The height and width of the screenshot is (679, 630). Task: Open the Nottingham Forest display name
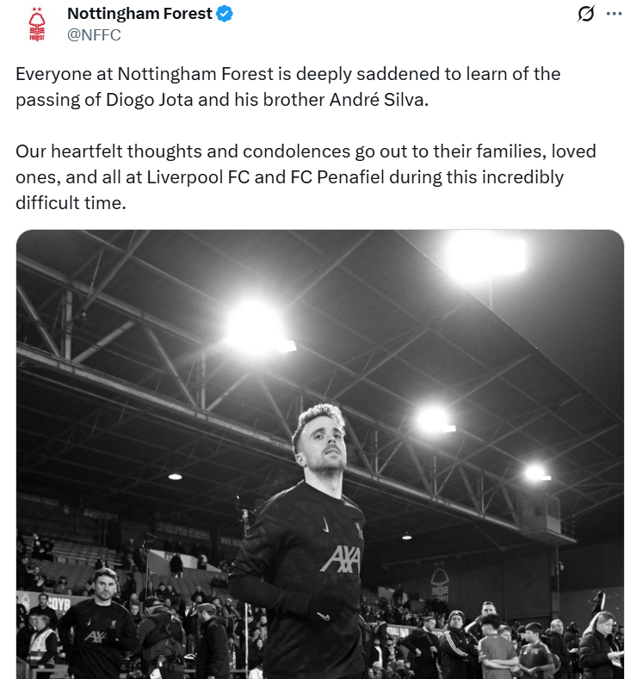coord(139,14)
